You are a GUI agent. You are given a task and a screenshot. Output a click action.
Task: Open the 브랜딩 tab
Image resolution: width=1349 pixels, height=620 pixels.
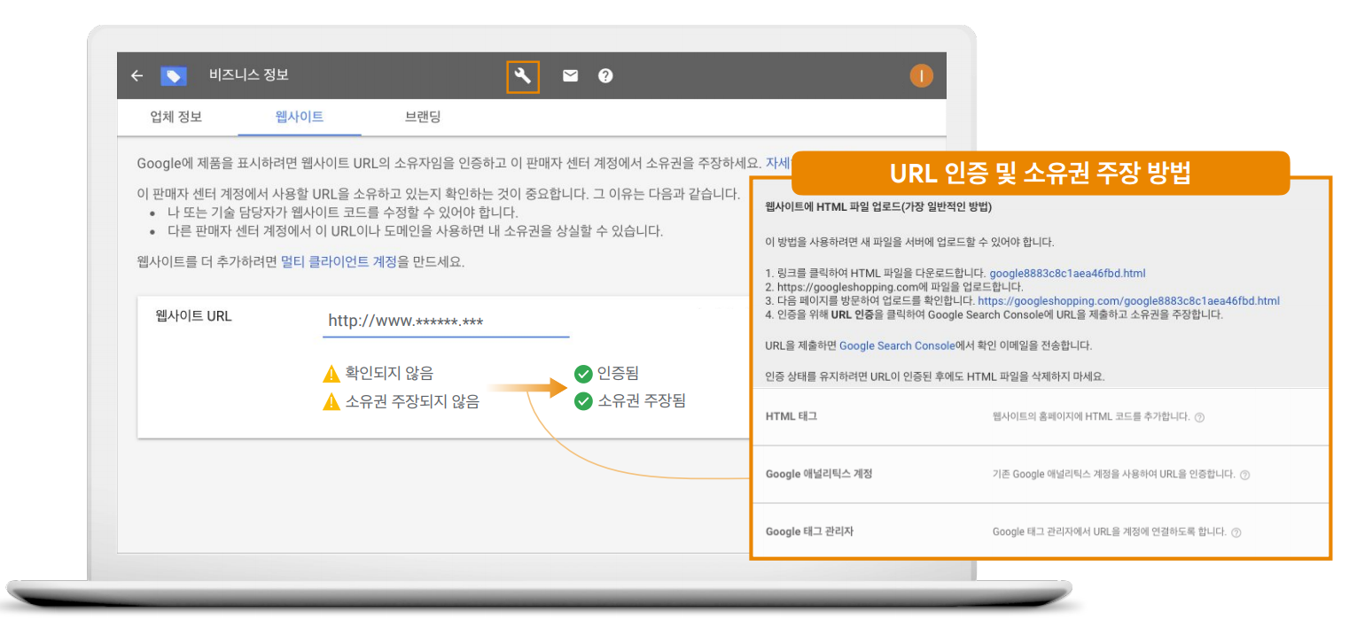coord(423,117)
